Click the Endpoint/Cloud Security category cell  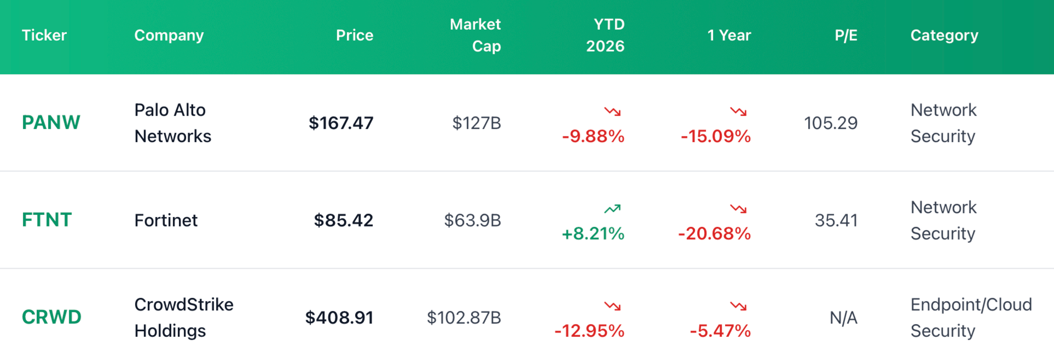click(971, 317)
